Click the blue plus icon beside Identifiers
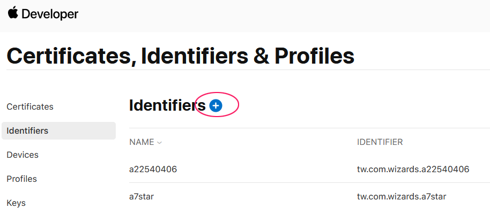 pyautogui.click(x=216, y=106)
